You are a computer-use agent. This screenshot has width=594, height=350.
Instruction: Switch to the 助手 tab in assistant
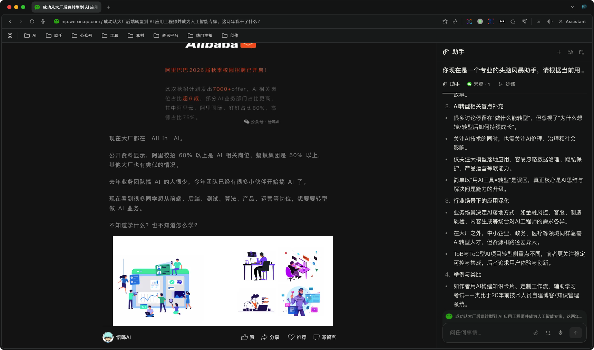pyautogui.click(x=451, y=84)
